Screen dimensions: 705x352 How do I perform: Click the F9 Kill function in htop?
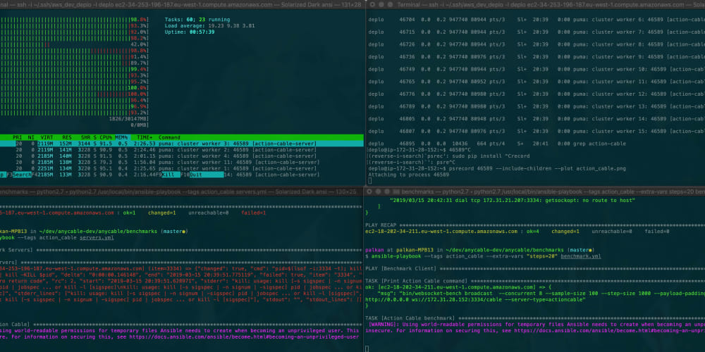[168, 175]
